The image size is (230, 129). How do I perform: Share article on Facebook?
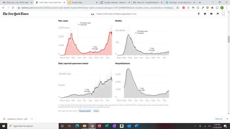[199, 14]
